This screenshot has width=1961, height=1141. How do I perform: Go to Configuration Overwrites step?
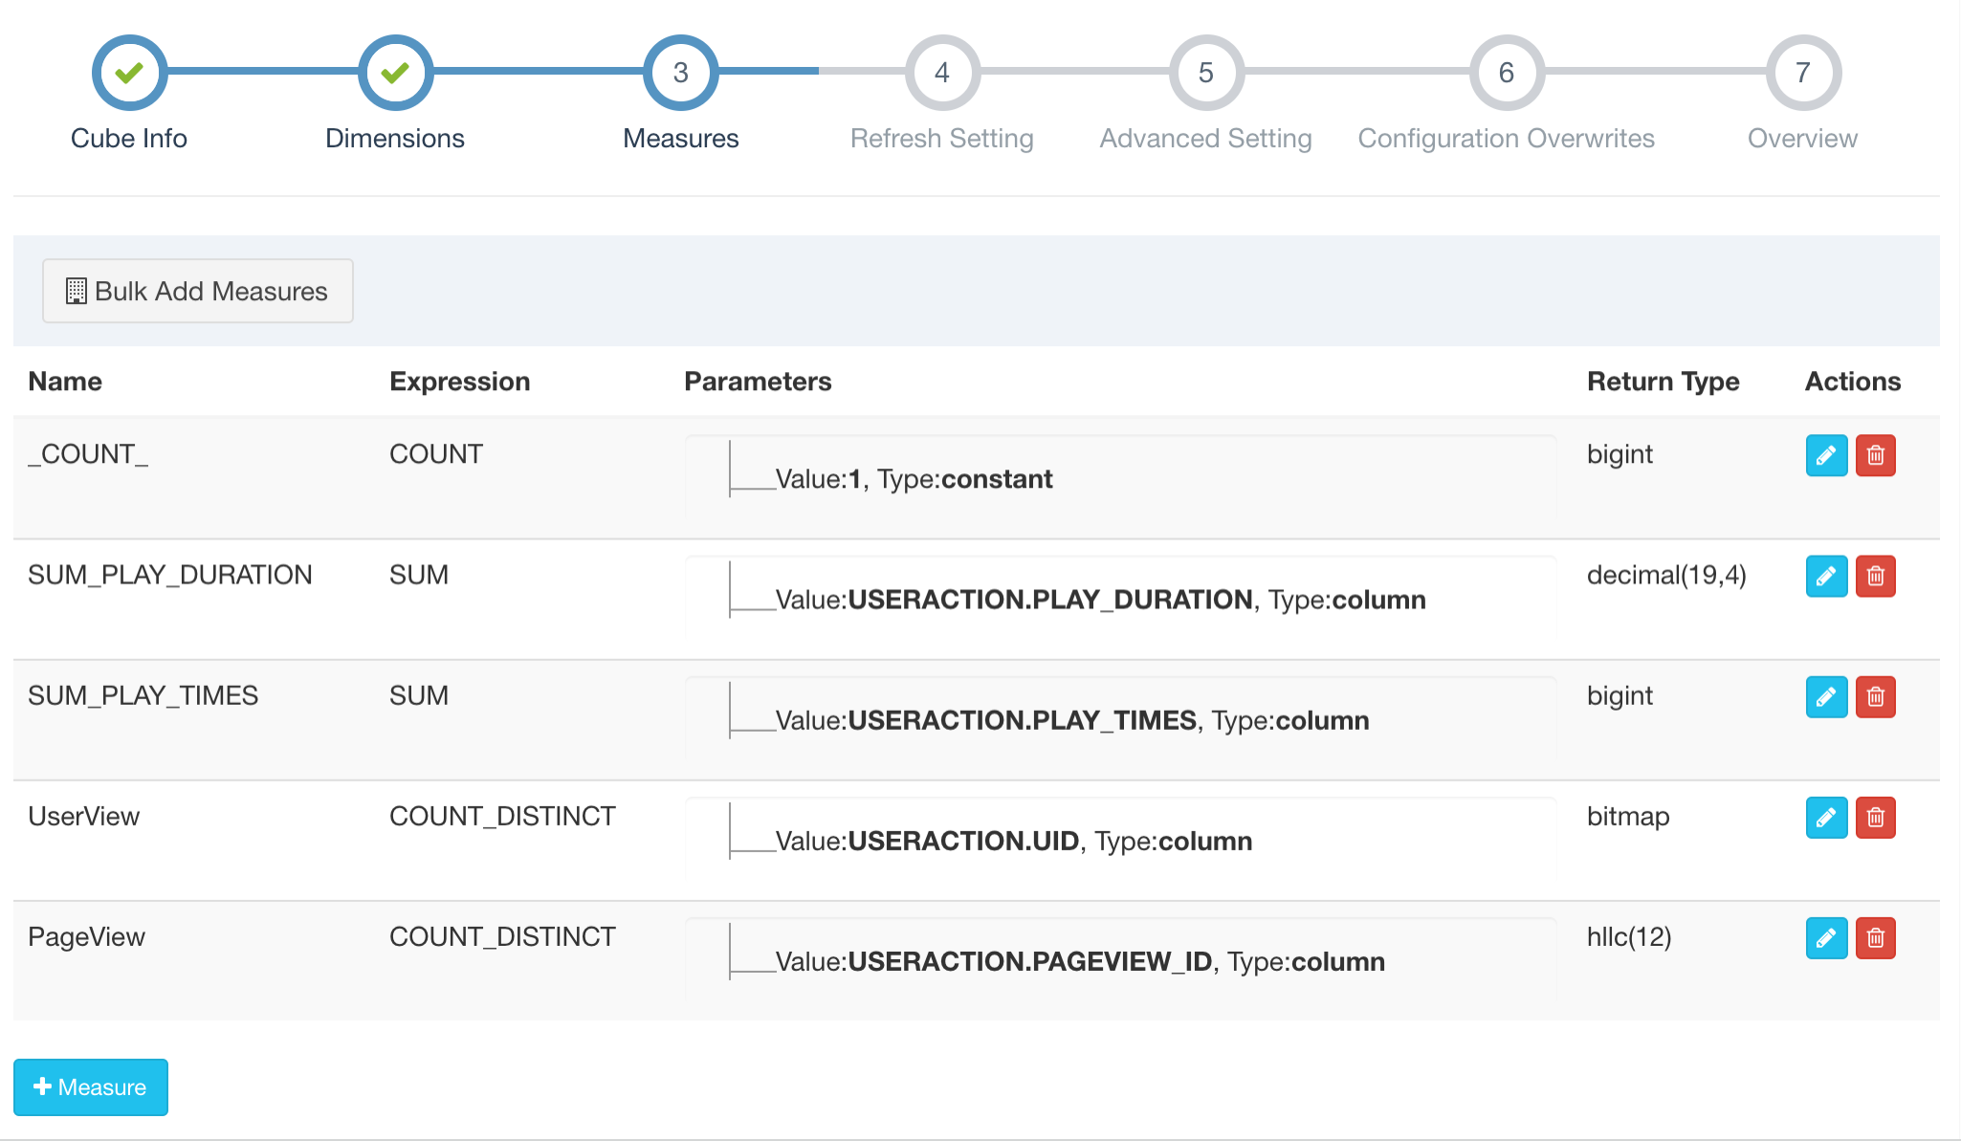(1506, 73)
